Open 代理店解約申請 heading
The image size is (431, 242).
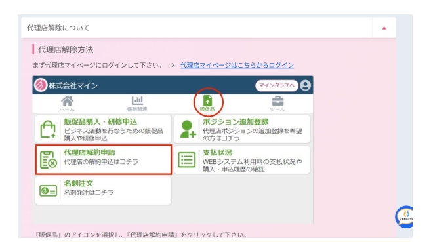tap(89, 152)
